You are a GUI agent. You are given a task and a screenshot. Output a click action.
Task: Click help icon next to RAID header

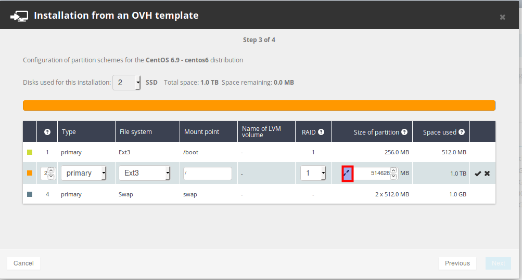point(321,132)
